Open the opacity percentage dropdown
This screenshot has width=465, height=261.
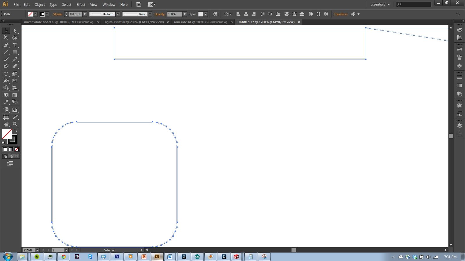click(184, 14)
